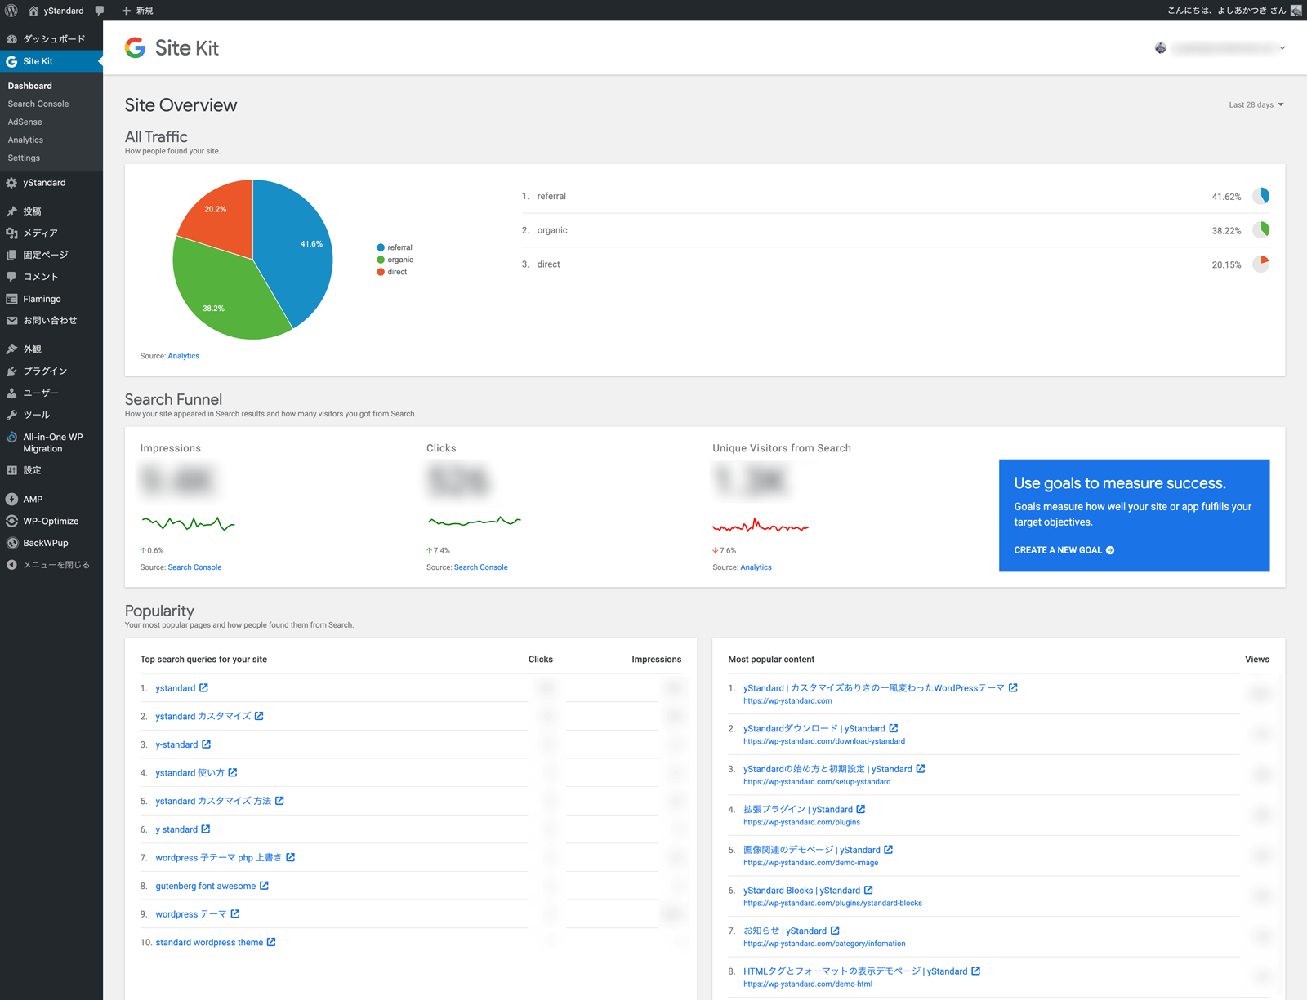
Task: Open the comments bubble in admin bar
Action: (100, 11)
